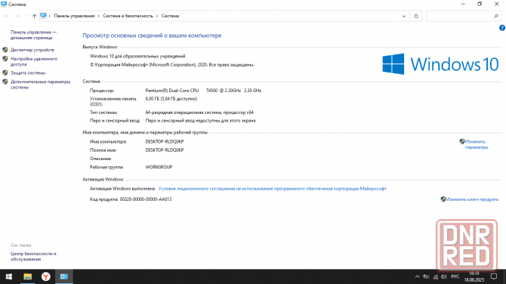Viewport: 506px width, 284px height.
Task: Expand the address bar history dropdown
Action: [404, 16]
